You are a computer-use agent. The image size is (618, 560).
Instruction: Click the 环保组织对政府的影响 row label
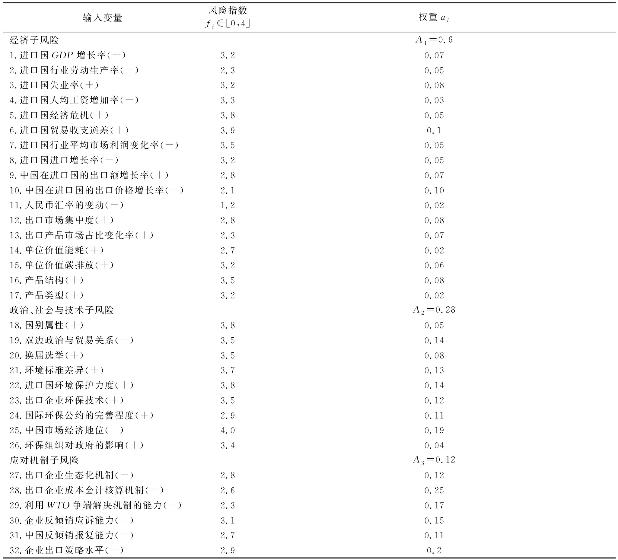click(x=76, y=445)
